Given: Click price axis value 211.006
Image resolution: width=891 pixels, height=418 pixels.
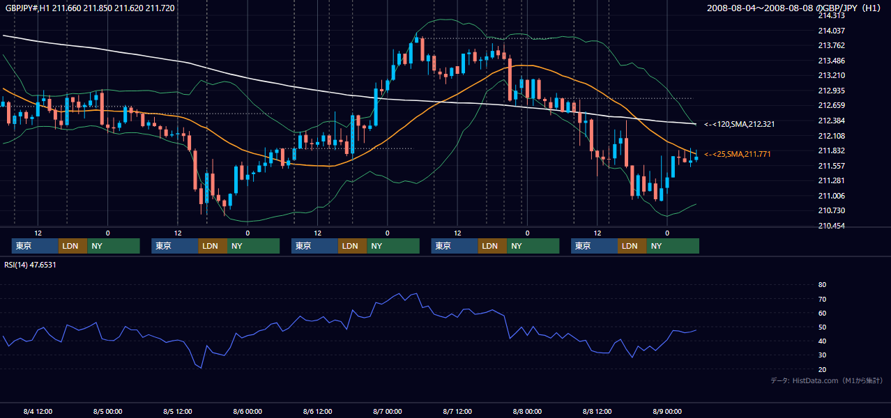Looking at the screenshot, I should (x=831, y=196).
